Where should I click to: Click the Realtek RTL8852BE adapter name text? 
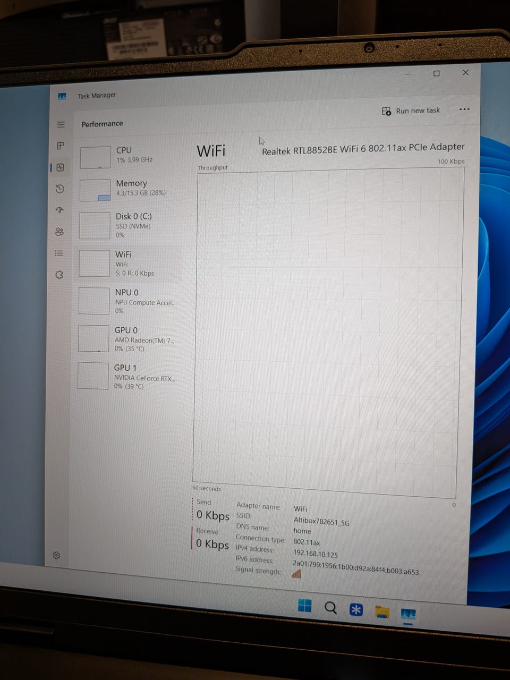(363, 149)
